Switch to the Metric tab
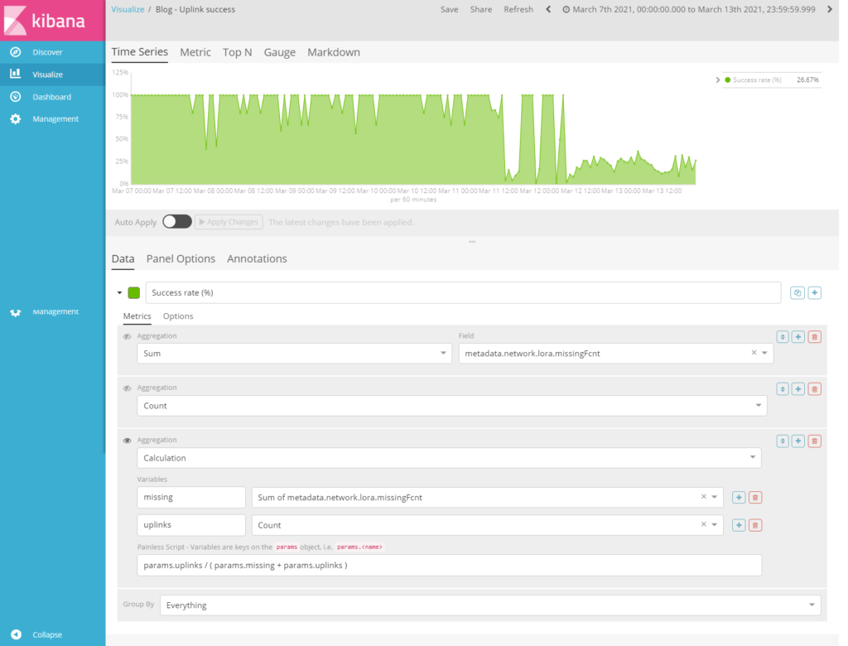The height and width of the screenshot is (646, 848). tap(195, 52)
